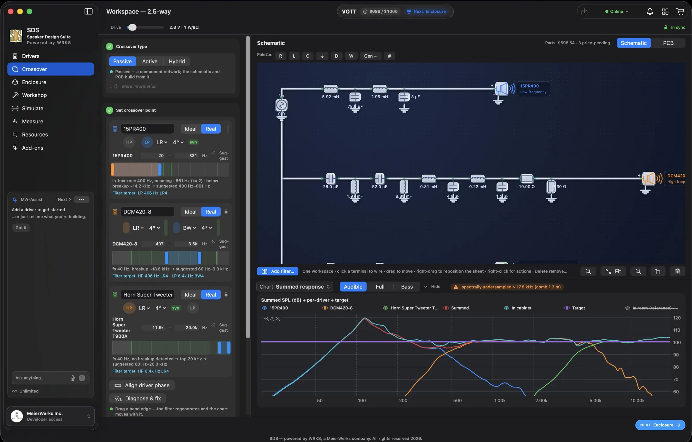This screenshot has width=692, height=442.
Task: Open the apps grid icon
Action: (x=665, y=12)
